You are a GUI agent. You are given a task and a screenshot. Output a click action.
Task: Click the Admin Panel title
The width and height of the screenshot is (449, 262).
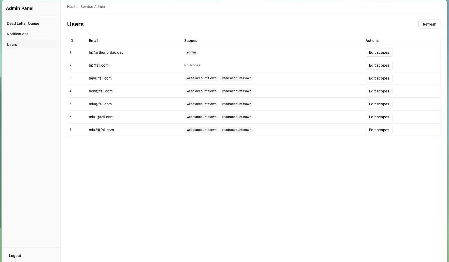pyautogui.click(x=20, y=8)
